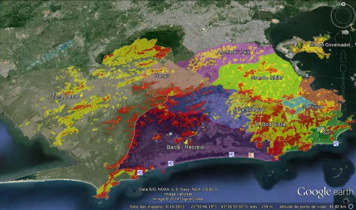Click the zoom slider track below the pegman
The height and width of the screenshot is (210, 356).
343,85
